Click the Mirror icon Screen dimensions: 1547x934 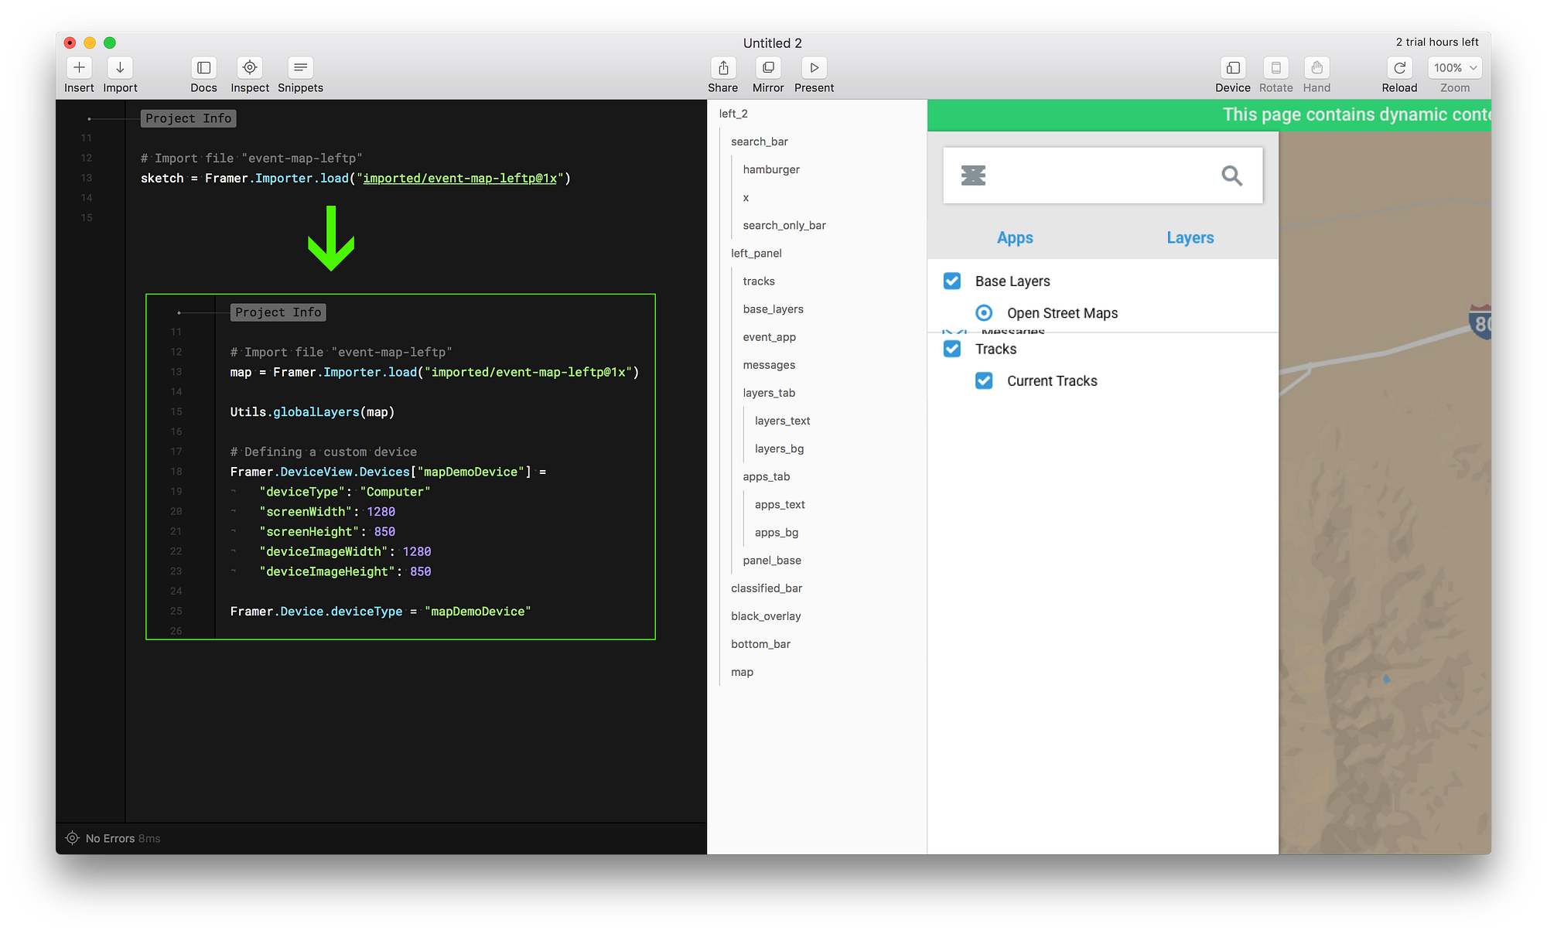click(768, 68)
